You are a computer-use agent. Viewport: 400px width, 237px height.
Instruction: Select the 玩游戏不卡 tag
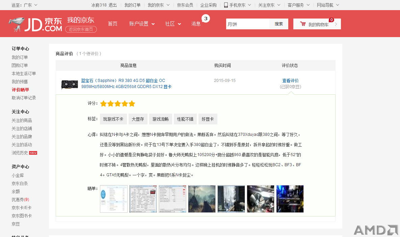[x=113, y=119]
